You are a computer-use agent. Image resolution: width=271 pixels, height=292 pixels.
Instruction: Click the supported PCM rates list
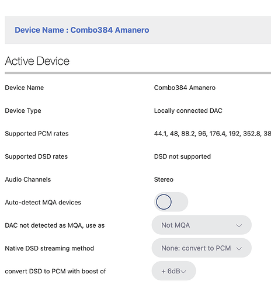213,134
